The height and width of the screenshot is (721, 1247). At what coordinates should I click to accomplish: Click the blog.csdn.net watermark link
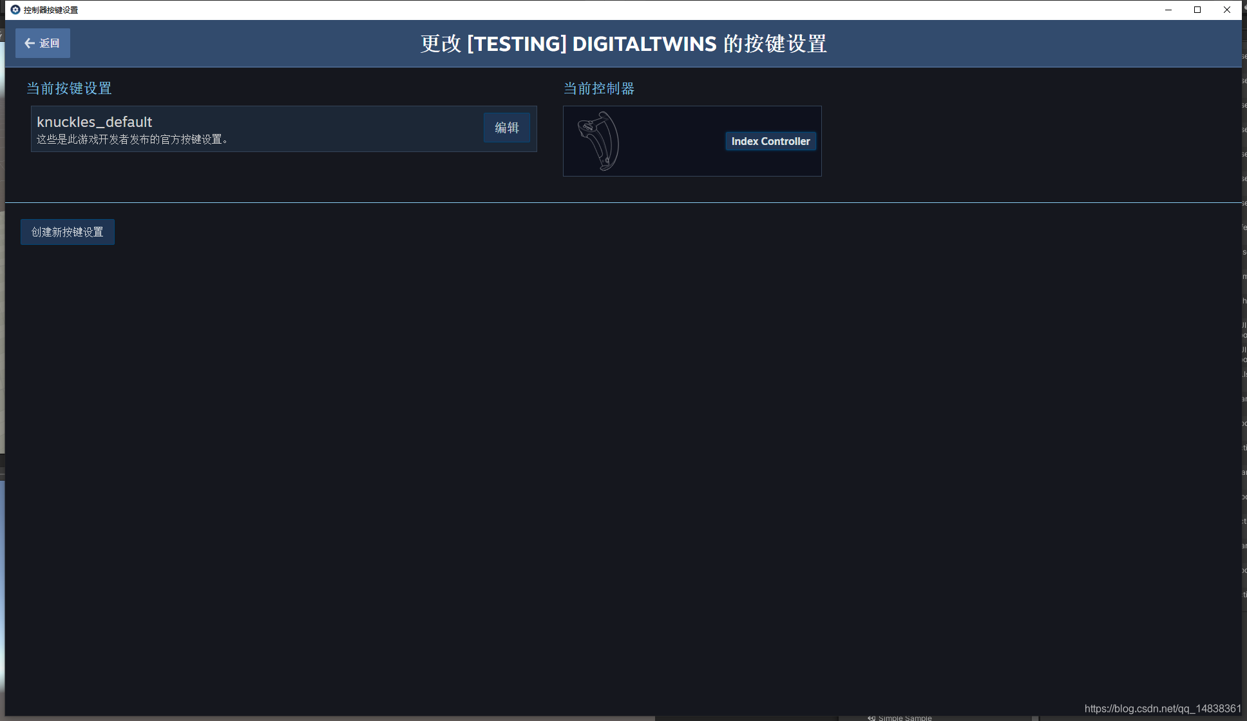(1162, 709)
